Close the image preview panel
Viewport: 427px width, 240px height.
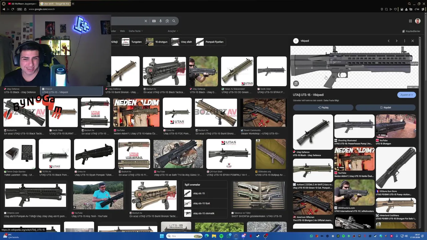(x=413, y=41)
